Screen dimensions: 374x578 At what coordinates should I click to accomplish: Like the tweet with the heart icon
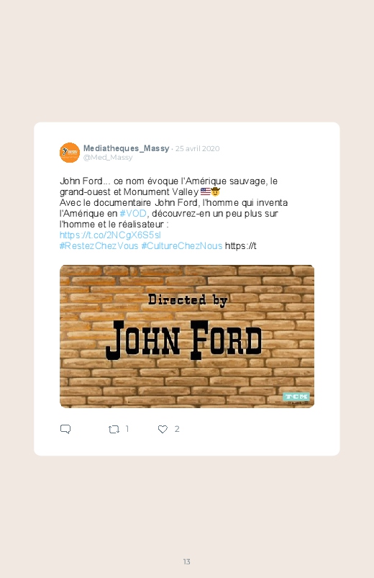point(163,429)
